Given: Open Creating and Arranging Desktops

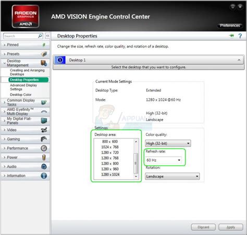Looking at the screenshot, I should click(x=27, y=72).
